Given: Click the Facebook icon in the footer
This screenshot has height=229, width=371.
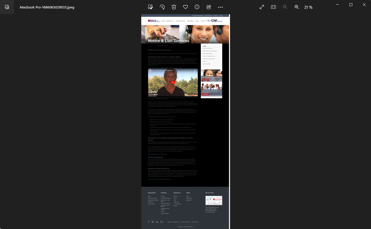Looking at the screenshot, I should click(149, 222).
